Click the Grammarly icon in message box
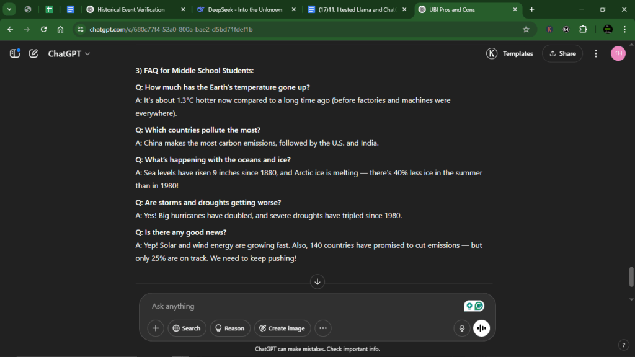The image size is (635, 357). (x=479, y=306)
